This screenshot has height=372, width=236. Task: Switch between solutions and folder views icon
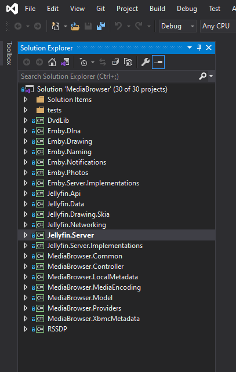click(65, 63)
